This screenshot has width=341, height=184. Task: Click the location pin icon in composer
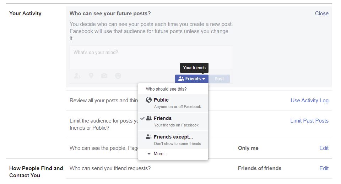(x=91, y=76)
